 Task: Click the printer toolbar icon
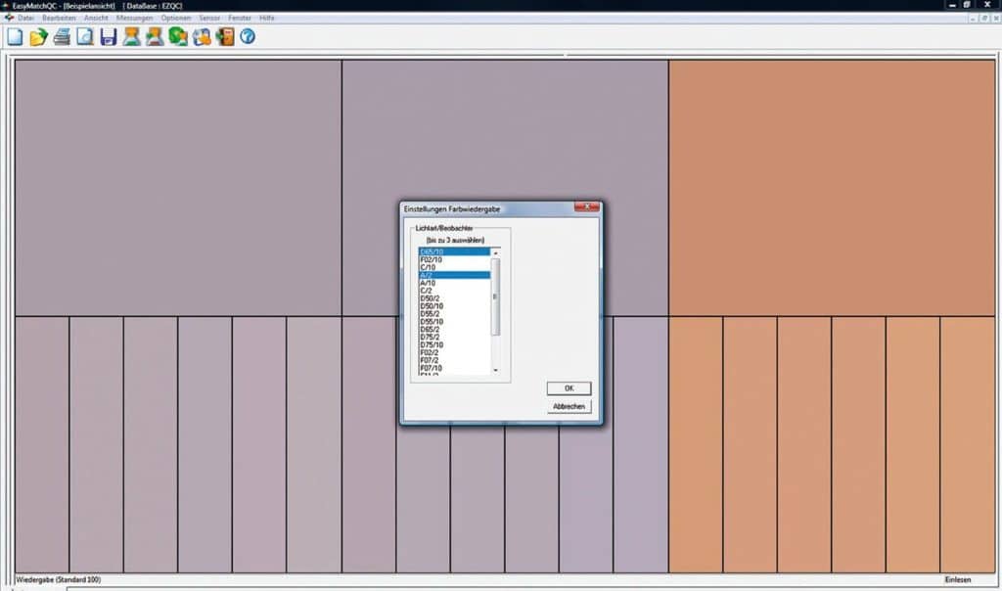(62, 37)
